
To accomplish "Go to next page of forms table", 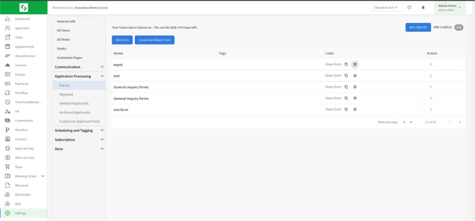I will 460,122.
